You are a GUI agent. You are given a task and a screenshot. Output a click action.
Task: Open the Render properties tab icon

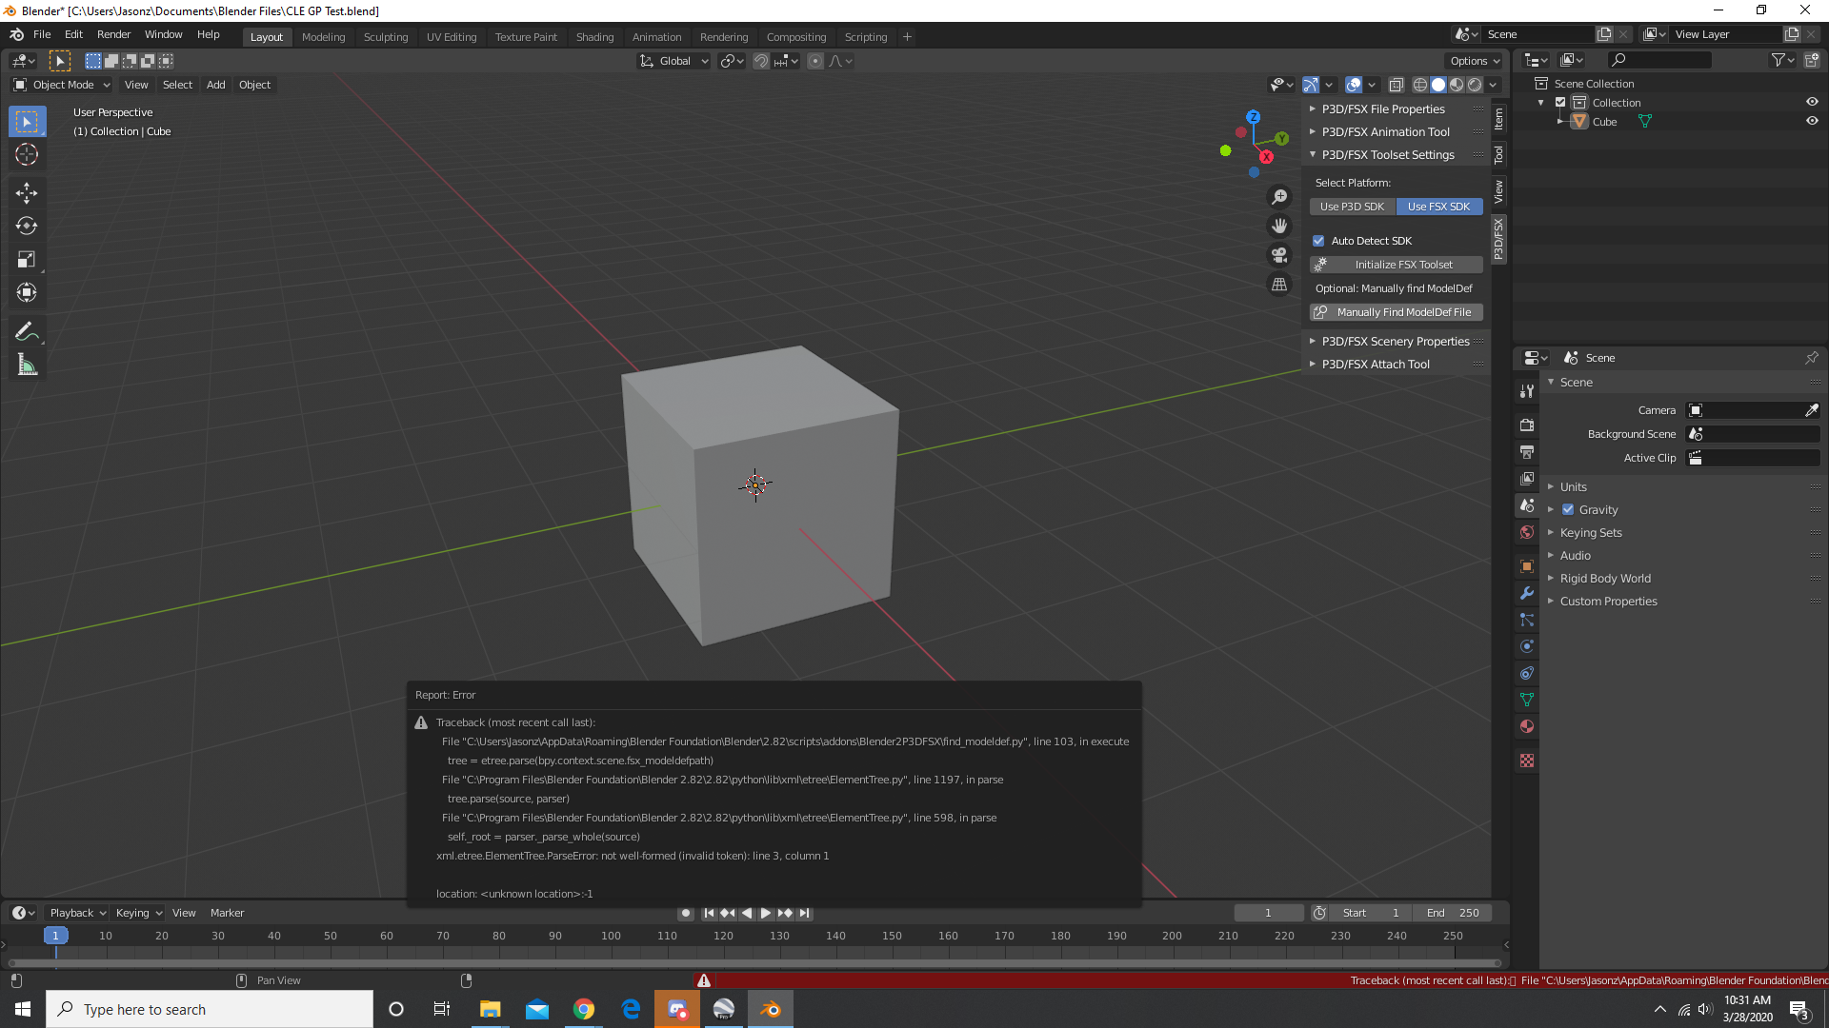coord(1527,425)
